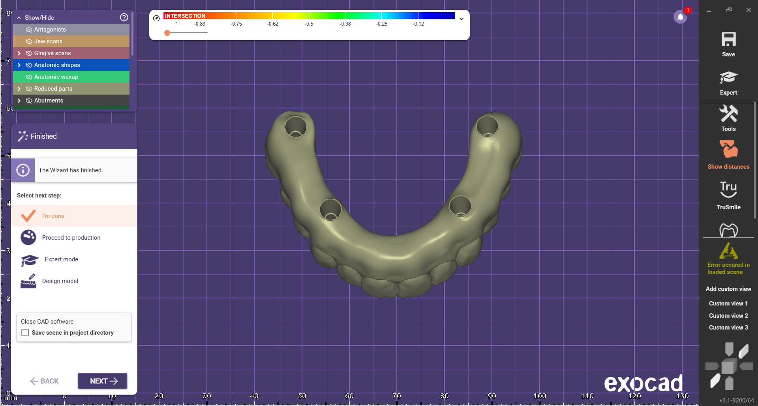Collapse the Show/Hide panel chevron
Image resolution: width=758 pixels, height=406 pixels.
click(x=19, y=18)
